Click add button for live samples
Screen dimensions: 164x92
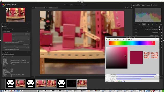[x=28, y=47]
